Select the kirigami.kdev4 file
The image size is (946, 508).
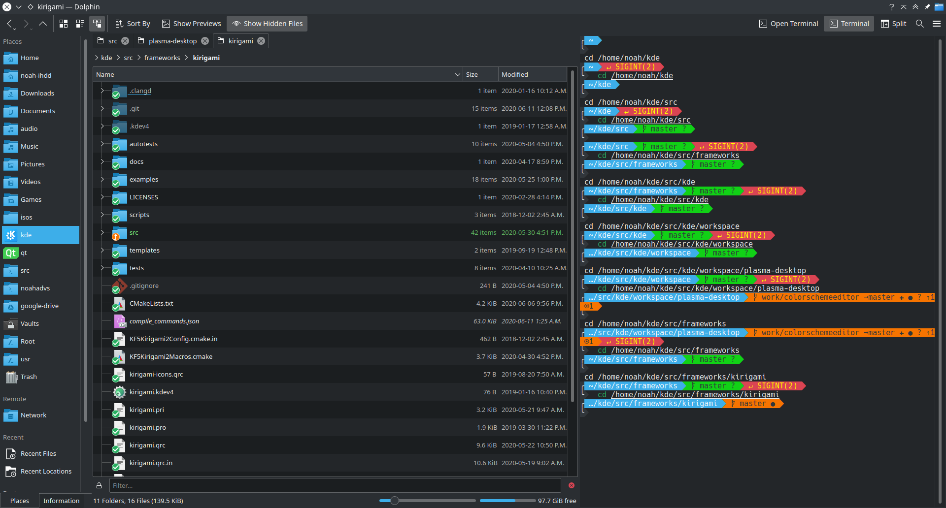tap(151, 392)
